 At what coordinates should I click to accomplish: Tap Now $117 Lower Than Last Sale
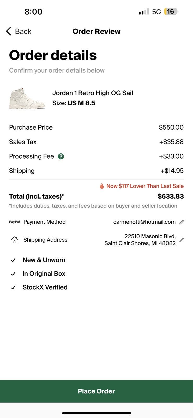(145, 186)
